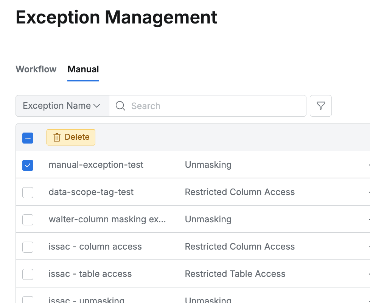Click the issac - table access name

90,274
